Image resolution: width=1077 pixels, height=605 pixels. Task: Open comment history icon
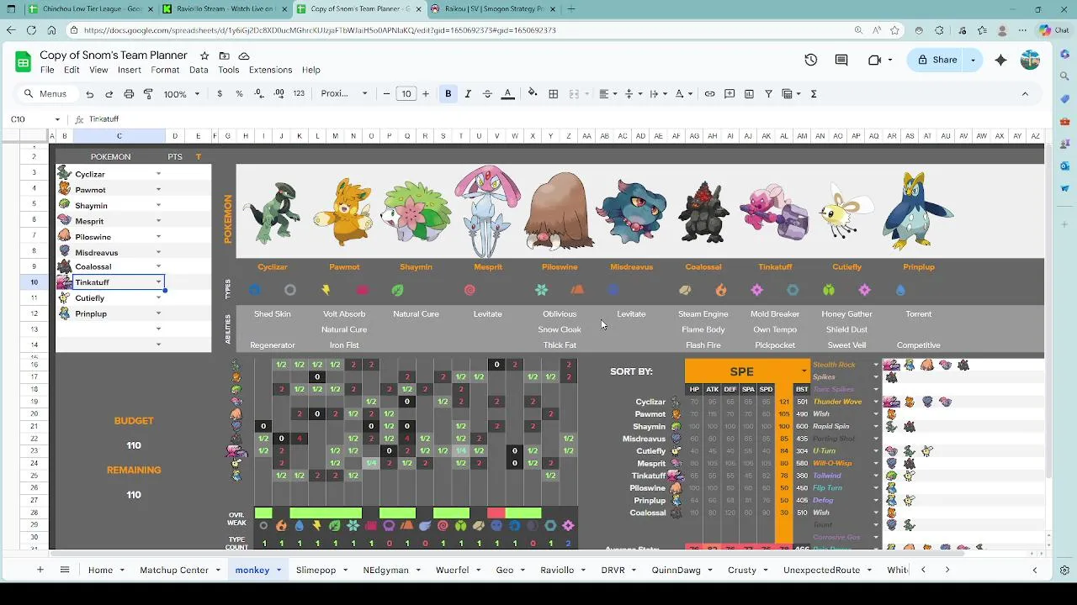click(x=841, y=60)
